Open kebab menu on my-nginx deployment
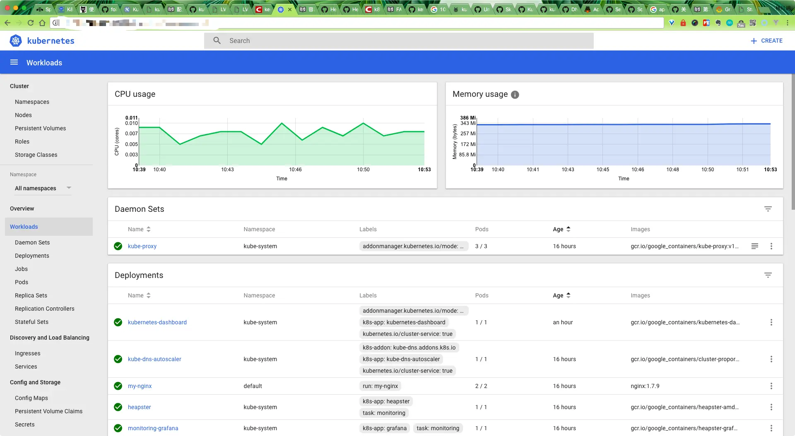This screenshot has width=795, height=436. pyautogui.click(x=771, y=386)
